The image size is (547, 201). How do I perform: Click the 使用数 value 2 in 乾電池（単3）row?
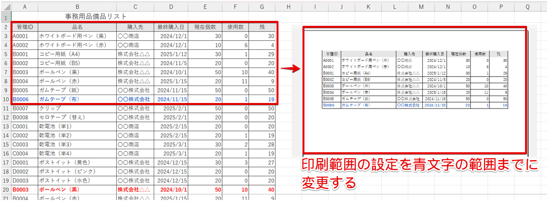(x=236, y=144)
